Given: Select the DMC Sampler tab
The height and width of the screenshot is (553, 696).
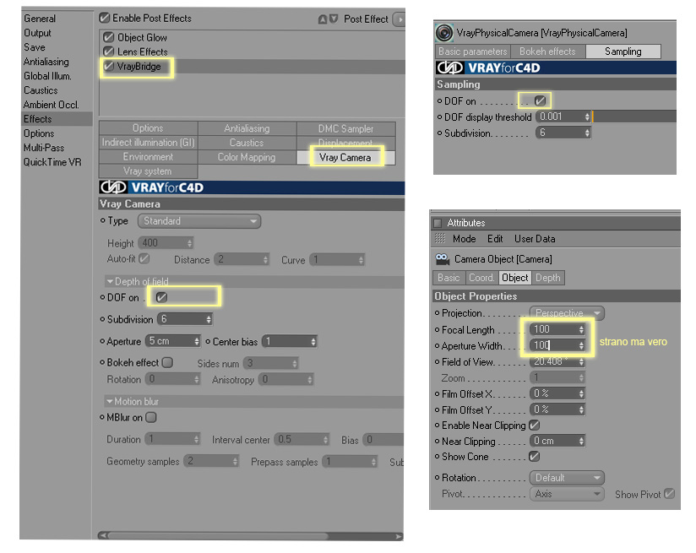Looking at the screenshot, I should pyautogui.click(x=345, y=128).
